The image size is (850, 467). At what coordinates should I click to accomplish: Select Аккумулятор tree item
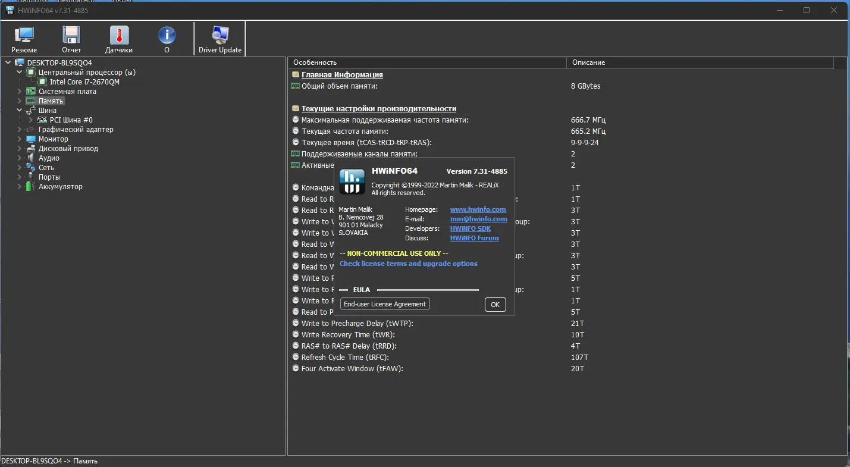61,186
